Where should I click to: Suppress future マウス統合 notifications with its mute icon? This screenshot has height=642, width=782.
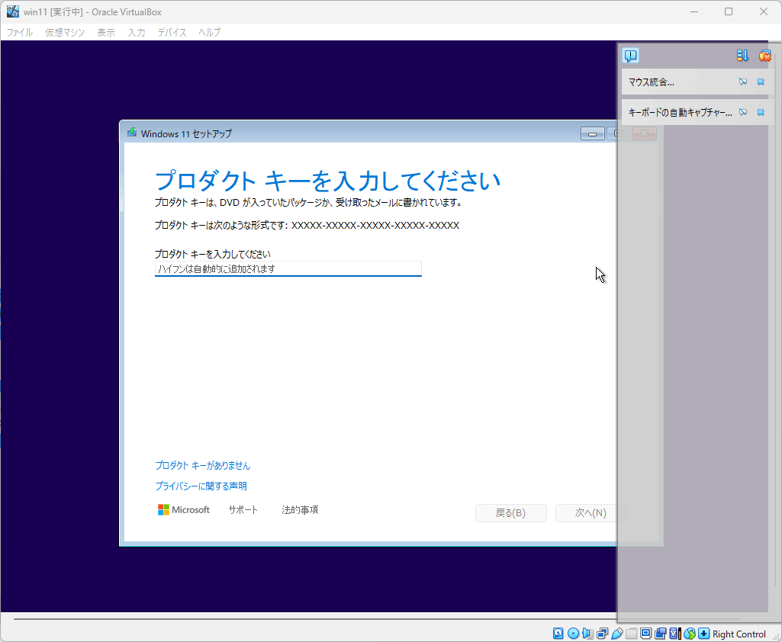coord(742,82)
